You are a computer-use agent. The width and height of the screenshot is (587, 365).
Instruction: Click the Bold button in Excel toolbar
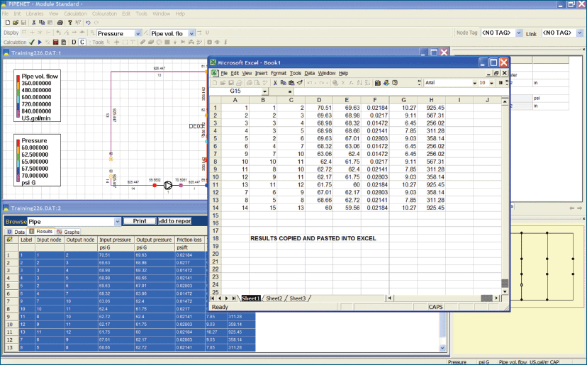coord(501,83)
